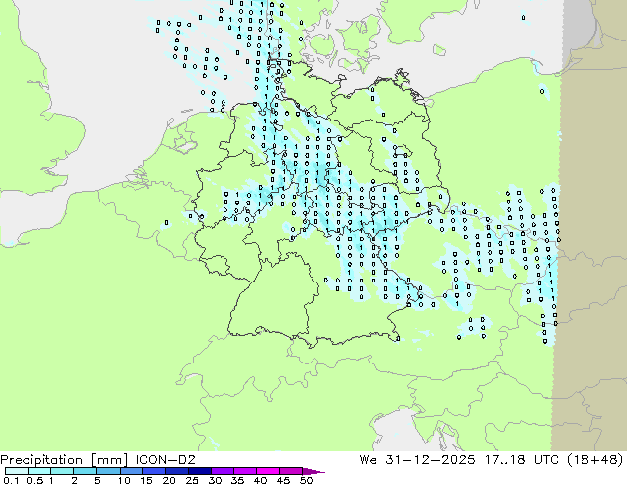Pick the legend swatch between 45 and 50
This screenshot has height=484, width=627.
click(291, 471)
